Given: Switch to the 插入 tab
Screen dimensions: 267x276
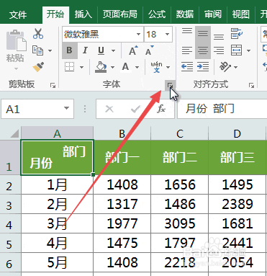Looking at the screenshot, I should (x=83, y=14).
